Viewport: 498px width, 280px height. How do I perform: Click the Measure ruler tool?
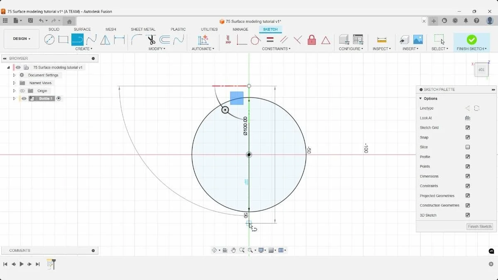[382, 40]
